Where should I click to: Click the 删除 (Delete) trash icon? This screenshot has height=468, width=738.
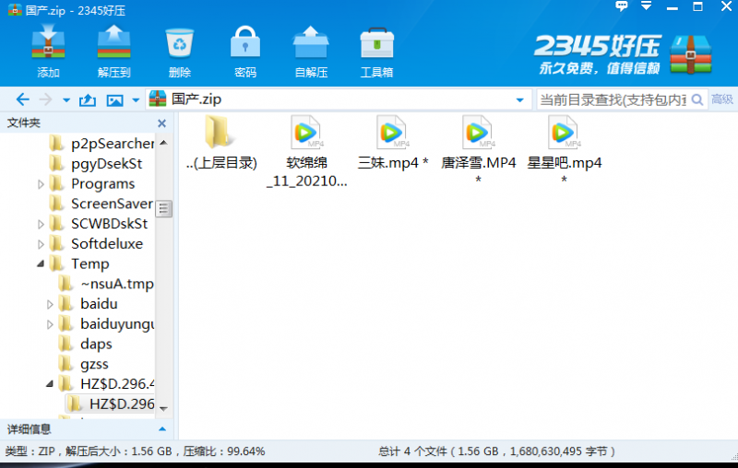tap(179, 50)
